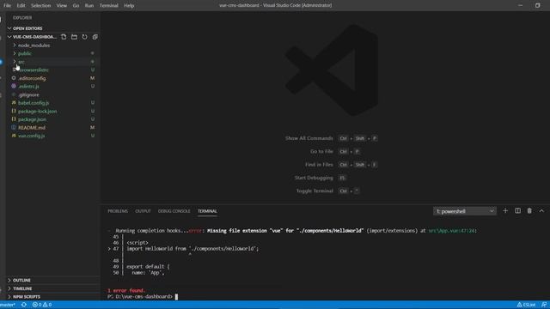Open the powershell terminal selector dropdown

464,211
